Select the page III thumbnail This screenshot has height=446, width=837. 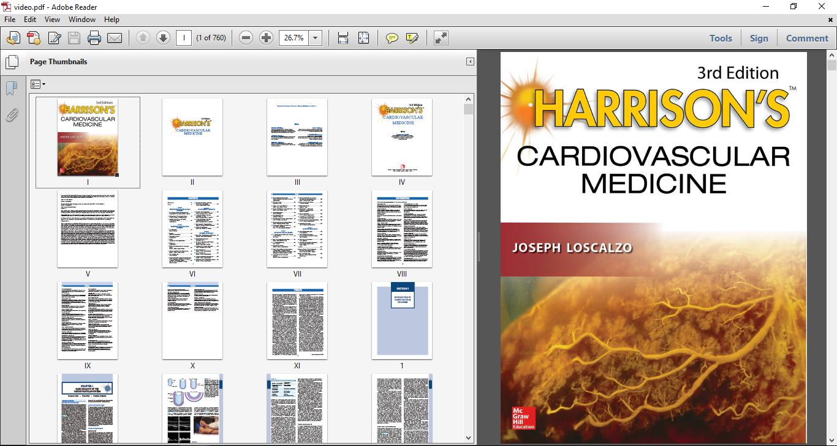pyautogui.click(x=297, y=138)
